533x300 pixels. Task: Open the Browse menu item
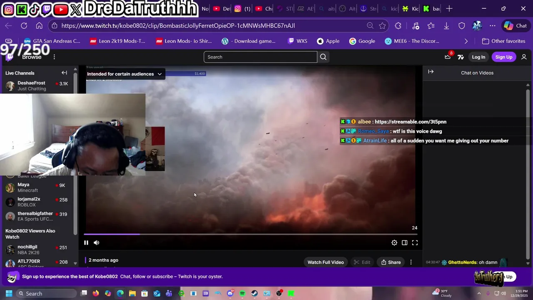32,57
